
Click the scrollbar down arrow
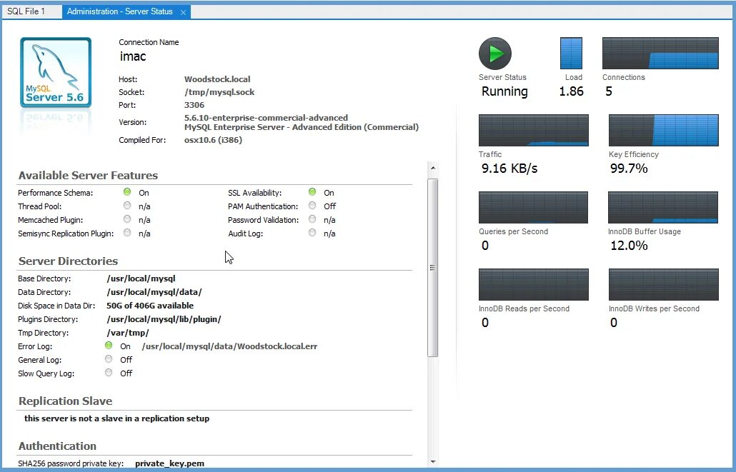click(433, 462)
